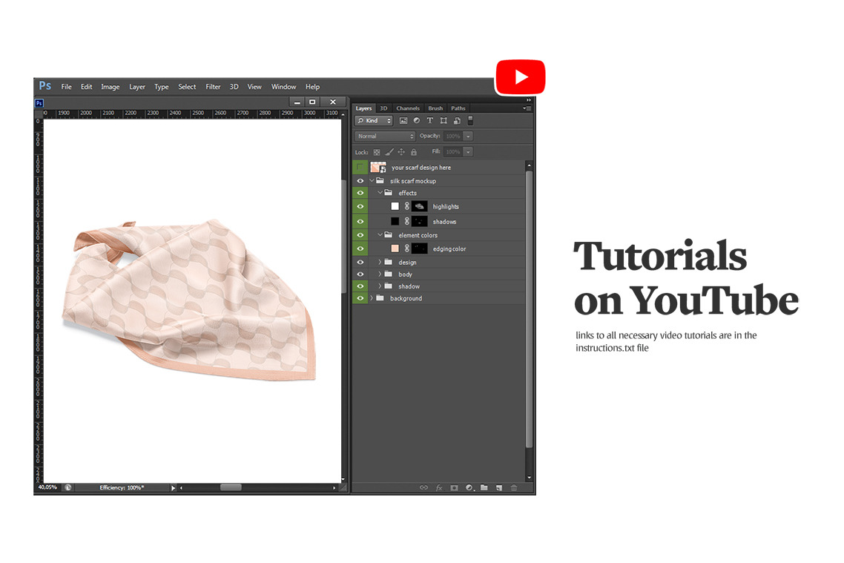Open the Filter menu
The width and height of the screenshot is (844, 563).
(213, 86)
